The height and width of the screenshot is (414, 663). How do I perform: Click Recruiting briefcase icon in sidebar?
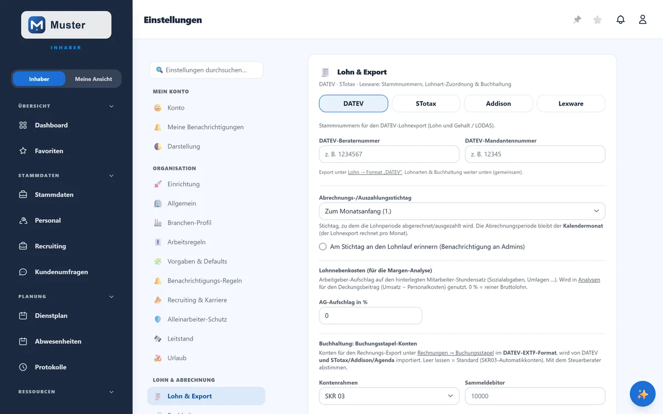23,246
